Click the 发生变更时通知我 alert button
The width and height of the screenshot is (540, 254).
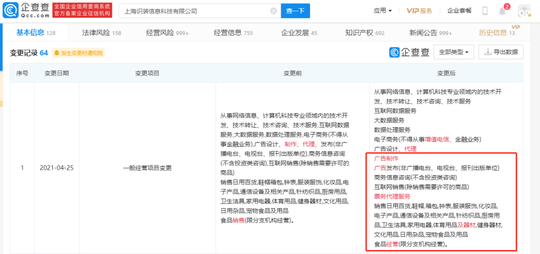[x=78, y=53]
